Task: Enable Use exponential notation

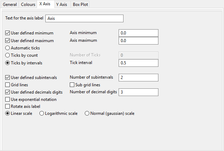Action: (x=8, y=100)
